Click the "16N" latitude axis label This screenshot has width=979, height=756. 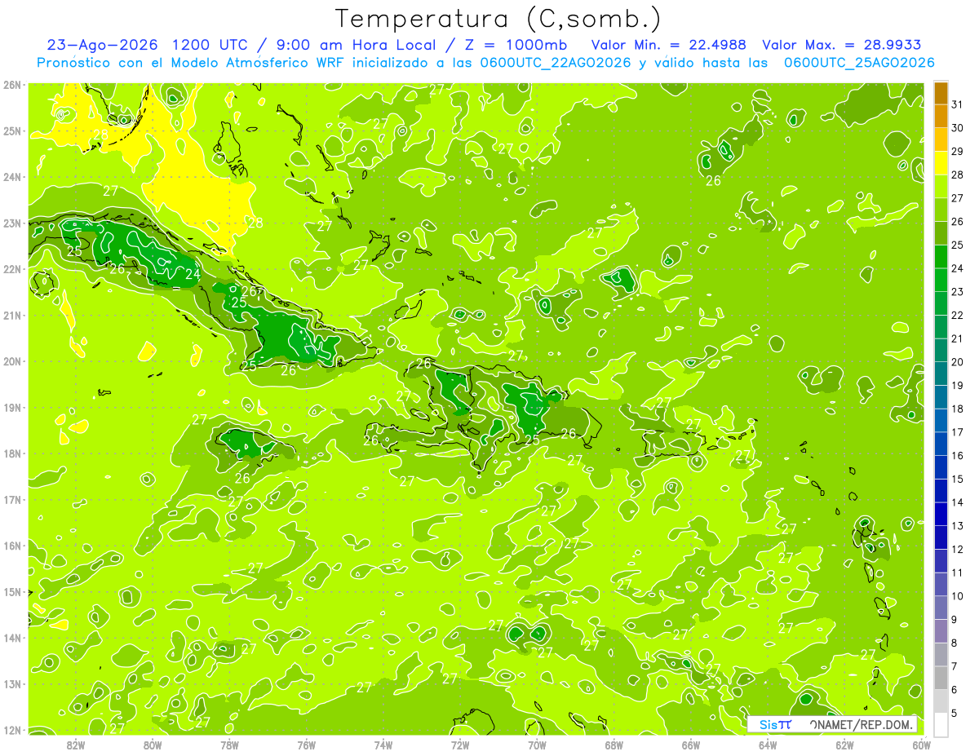click(x=12, y=546)
